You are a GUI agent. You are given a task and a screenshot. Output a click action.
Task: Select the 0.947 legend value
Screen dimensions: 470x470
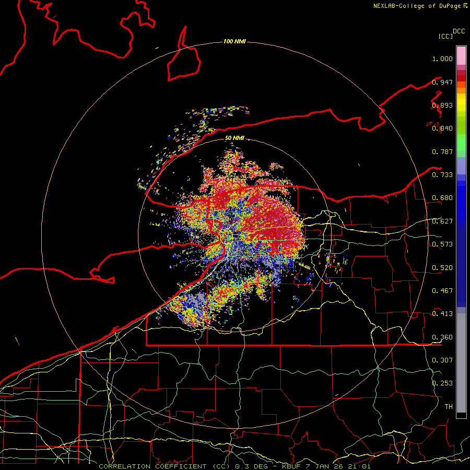tap(442, 82)
